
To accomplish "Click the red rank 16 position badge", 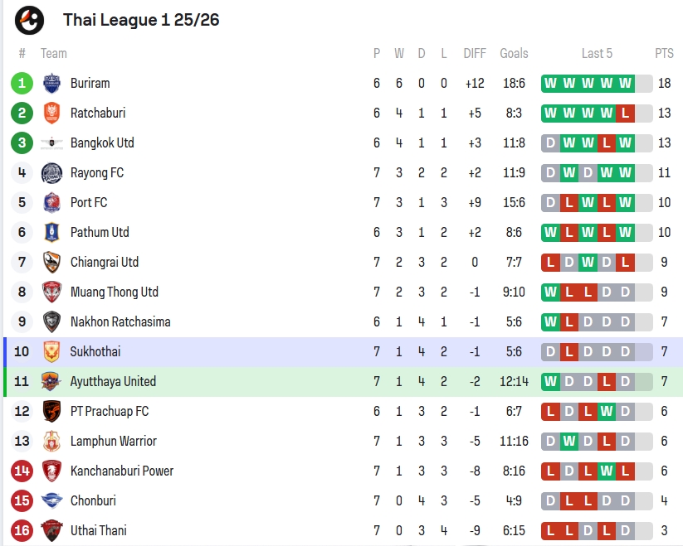I will click(x=22, y=531).
